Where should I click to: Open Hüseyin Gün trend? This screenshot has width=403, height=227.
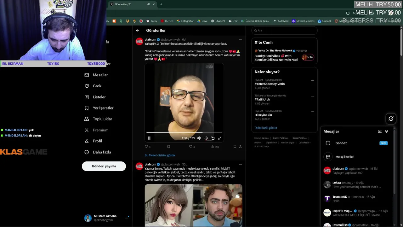click(x=263, y=115)
